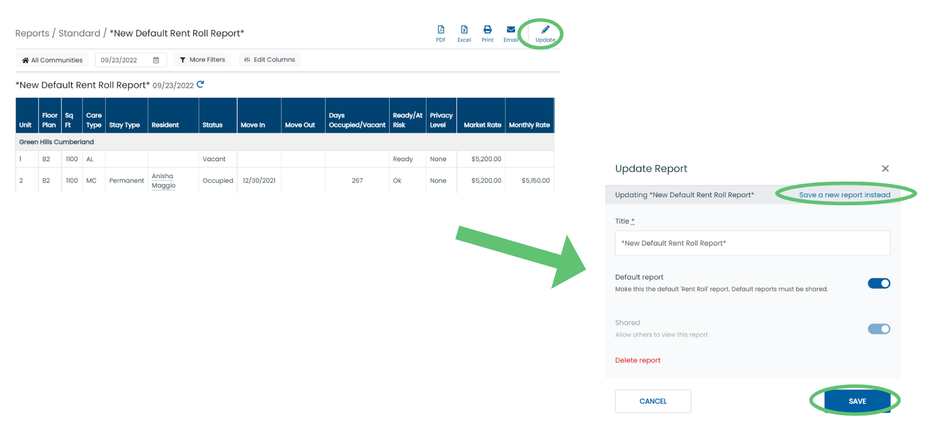Click the Occupied status cell
Viewport: 927px width, 442px height.
click(218, 180)
